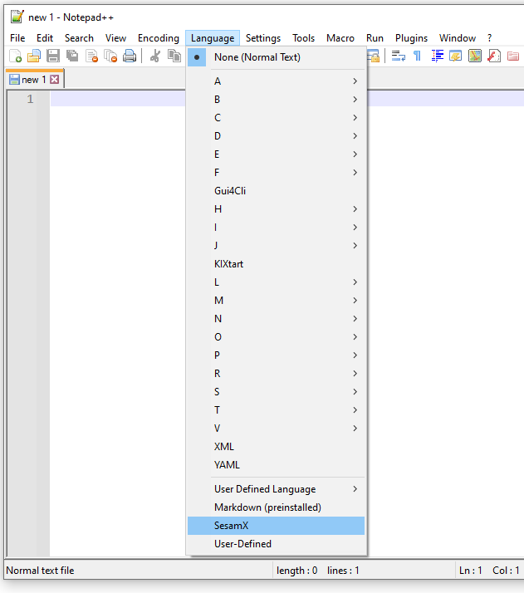
Task: Expand the V languages submenu
Action: click(x=276, y=428)
